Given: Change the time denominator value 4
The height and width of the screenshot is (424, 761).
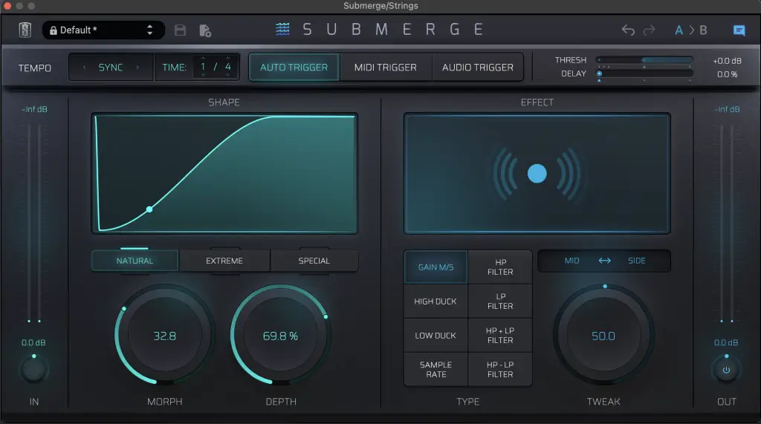Looking at the screenshot, I should coord(227,67).
